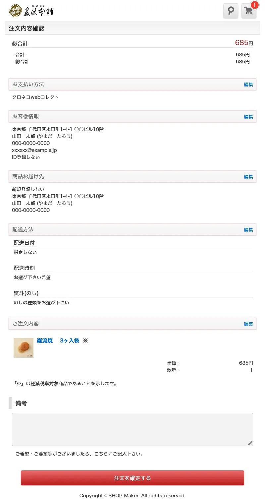
Task: Click 編集 next to 配送方法
Action: pos(248,230)
